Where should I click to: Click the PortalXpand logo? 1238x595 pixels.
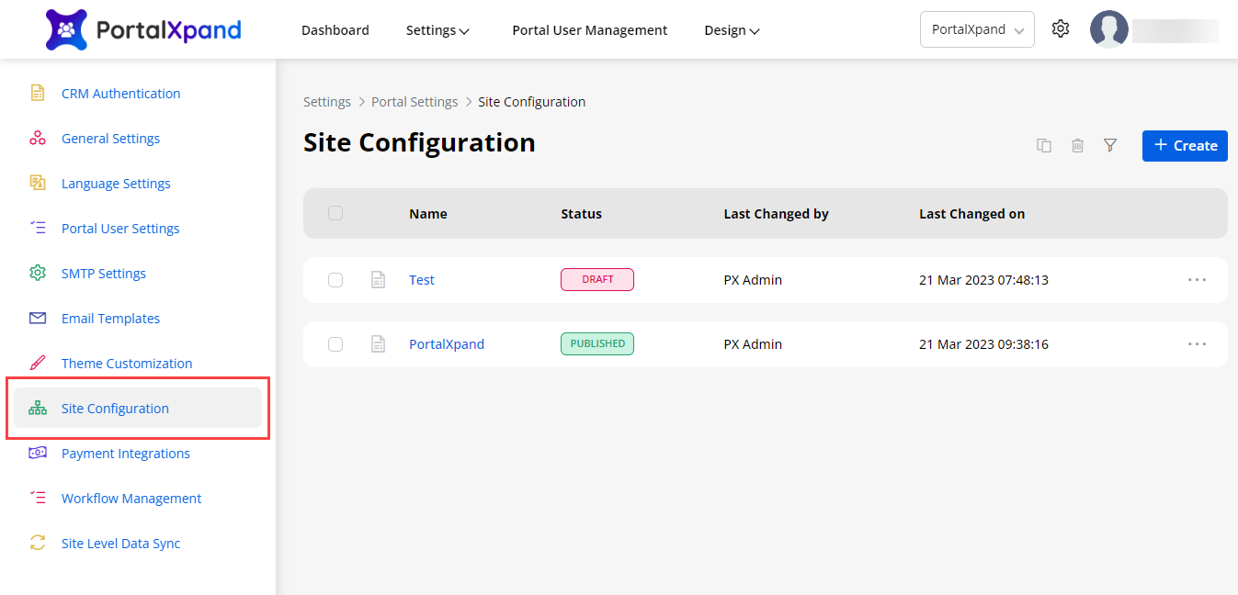[x=143, y=30]
